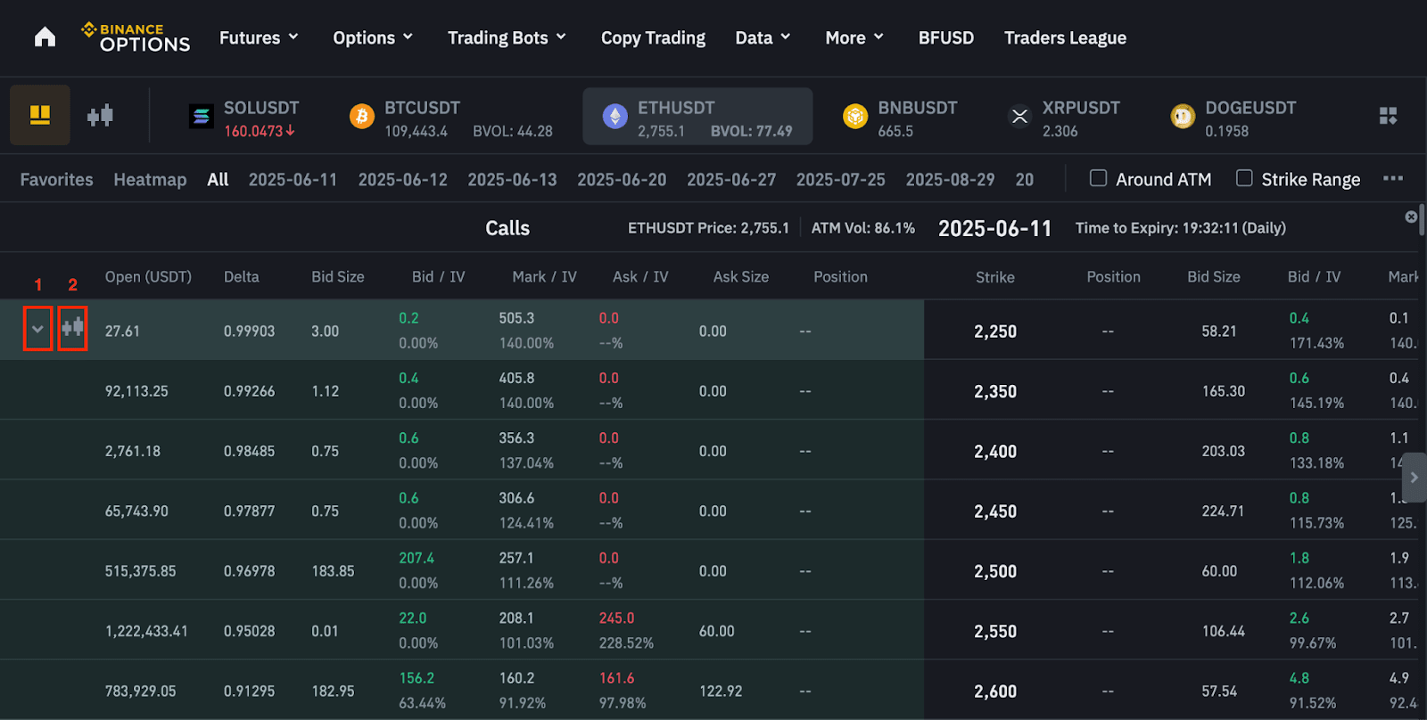
Task: Click the grid layout icon at far right
Action: pyautogui.click(x=1388, y=116)
